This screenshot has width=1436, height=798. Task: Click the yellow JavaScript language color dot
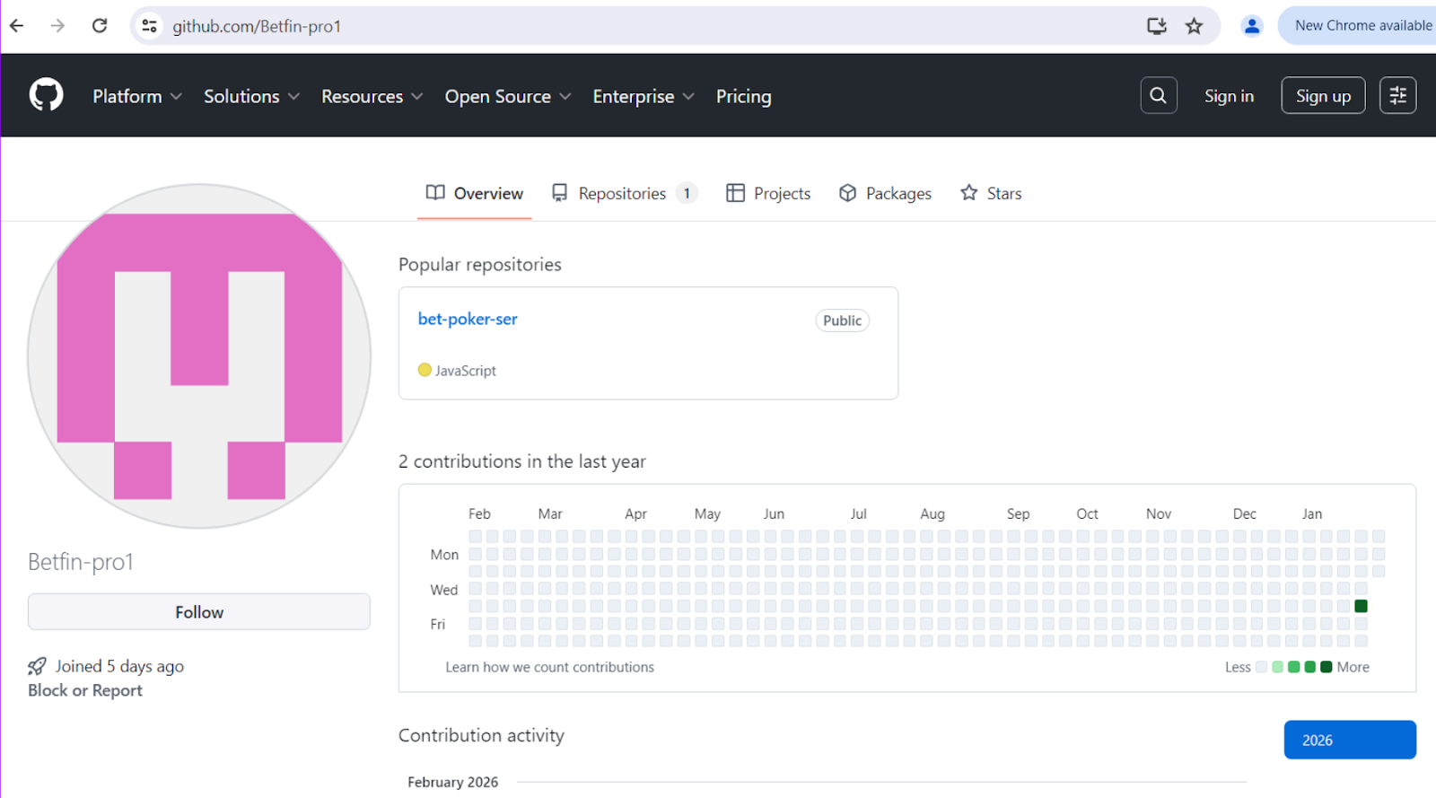[425, 370]
